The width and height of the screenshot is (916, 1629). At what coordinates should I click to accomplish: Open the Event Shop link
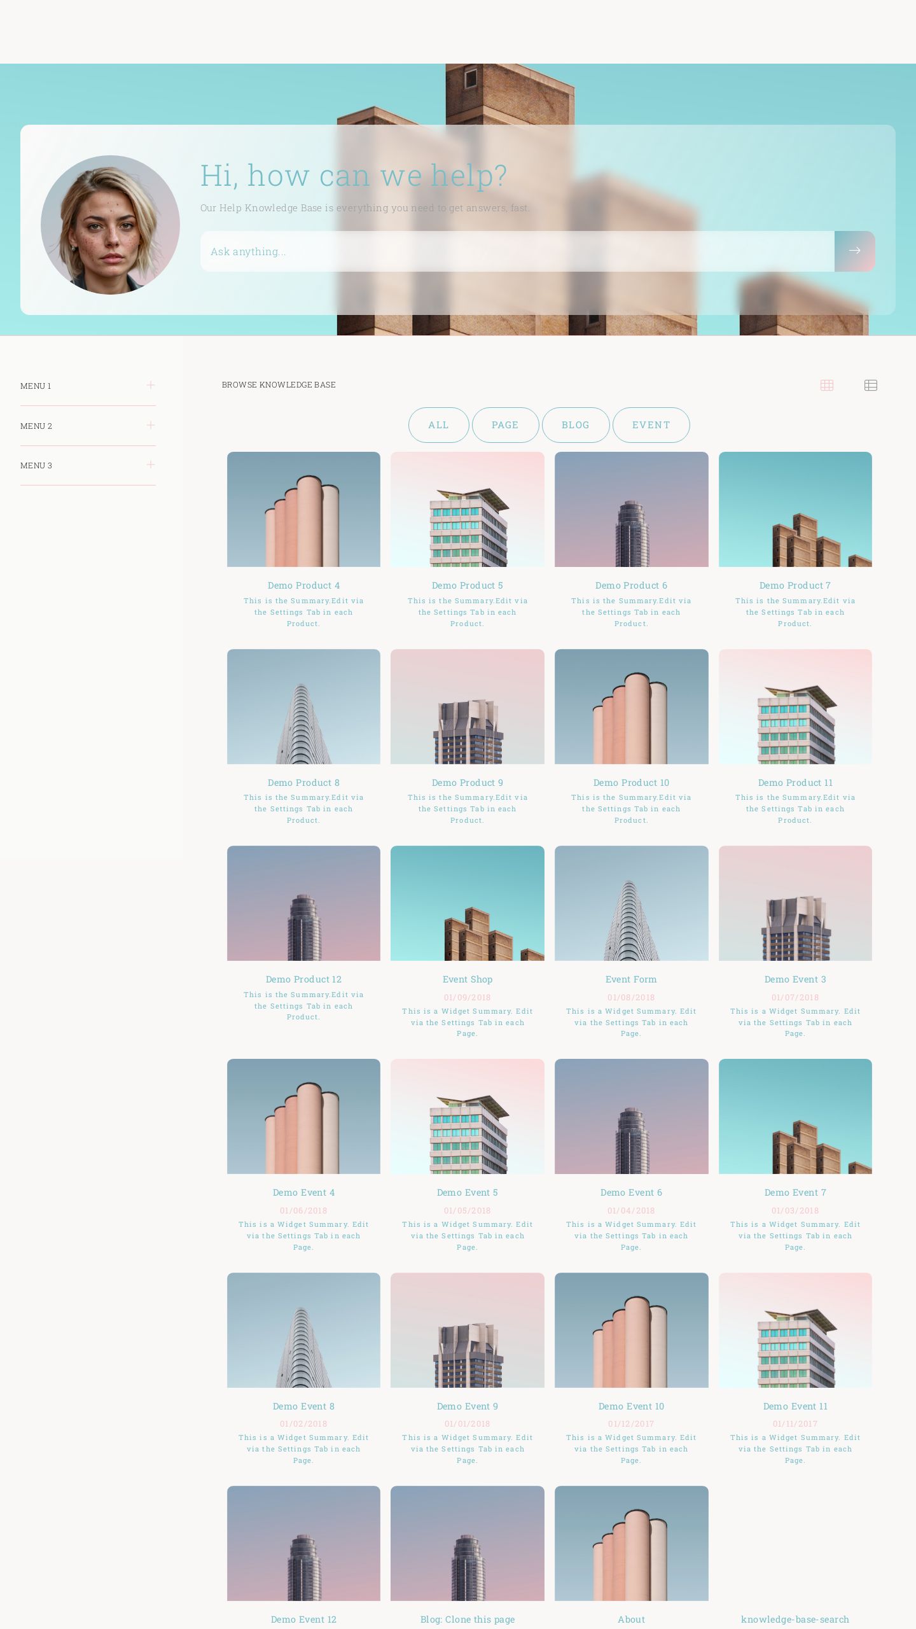pyautogui.click(x=468, y=979)
